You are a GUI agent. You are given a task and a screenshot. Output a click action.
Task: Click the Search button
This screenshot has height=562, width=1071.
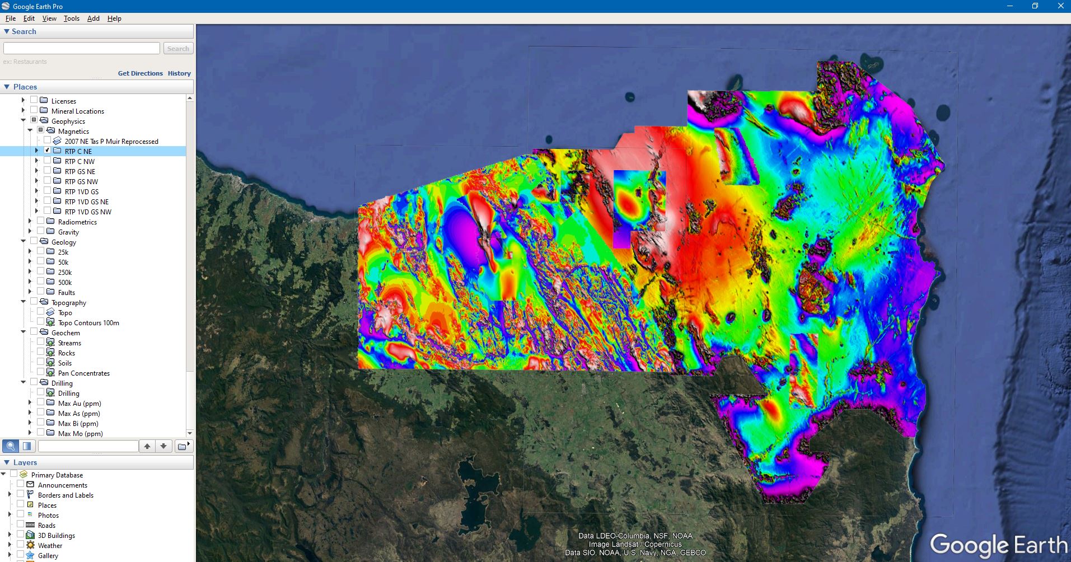pos(178,49)
